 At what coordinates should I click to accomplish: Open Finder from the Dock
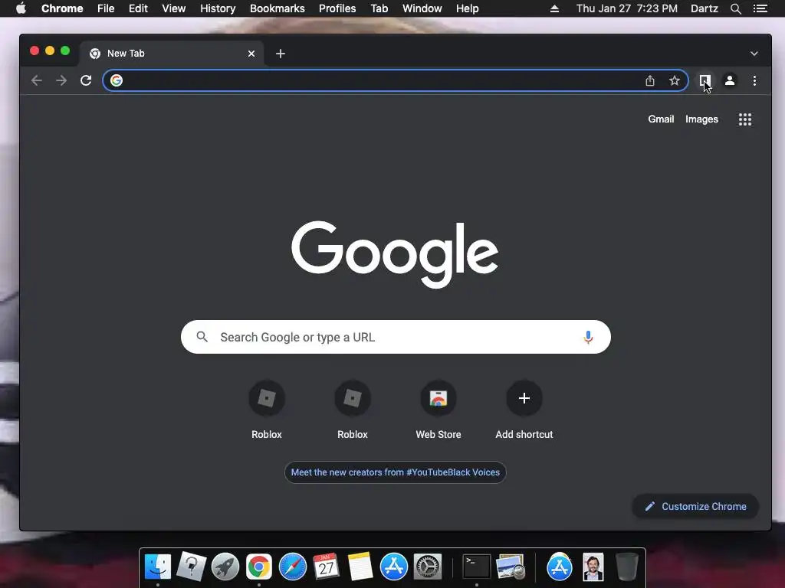[158, 567]
